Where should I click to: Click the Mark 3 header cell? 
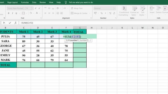point(52,32)
